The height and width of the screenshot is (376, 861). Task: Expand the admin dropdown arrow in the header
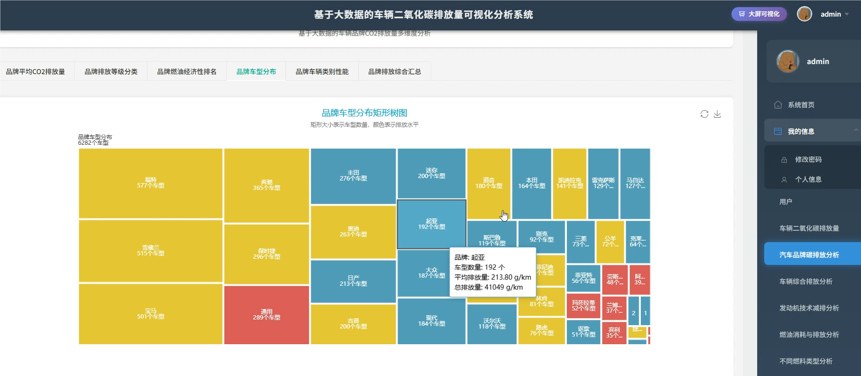(847, 14)
